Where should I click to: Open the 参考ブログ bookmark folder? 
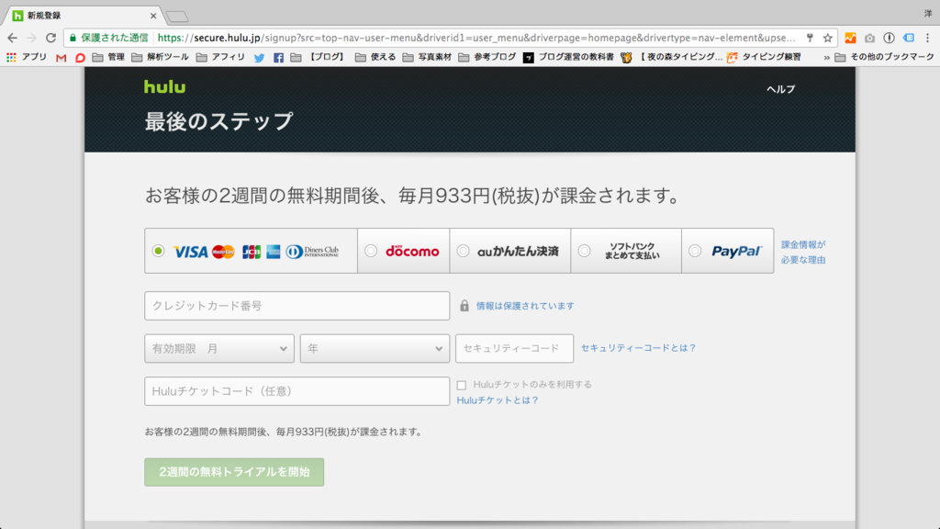coord(487,57)
